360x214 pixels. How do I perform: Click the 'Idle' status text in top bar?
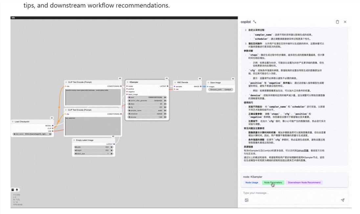click(13, 18)
